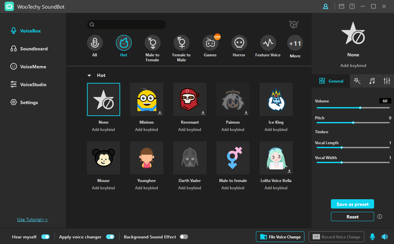Click the microphone icon in bottom bar
Screen dimensions: 394x244
pyautogui.click(x=372, y=237)
